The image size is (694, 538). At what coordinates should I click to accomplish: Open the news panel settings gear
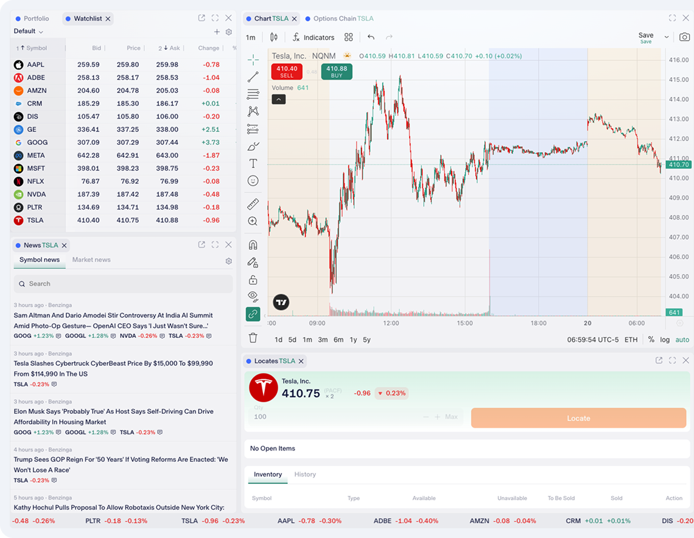pyautogui.click(x=229, y=261)
